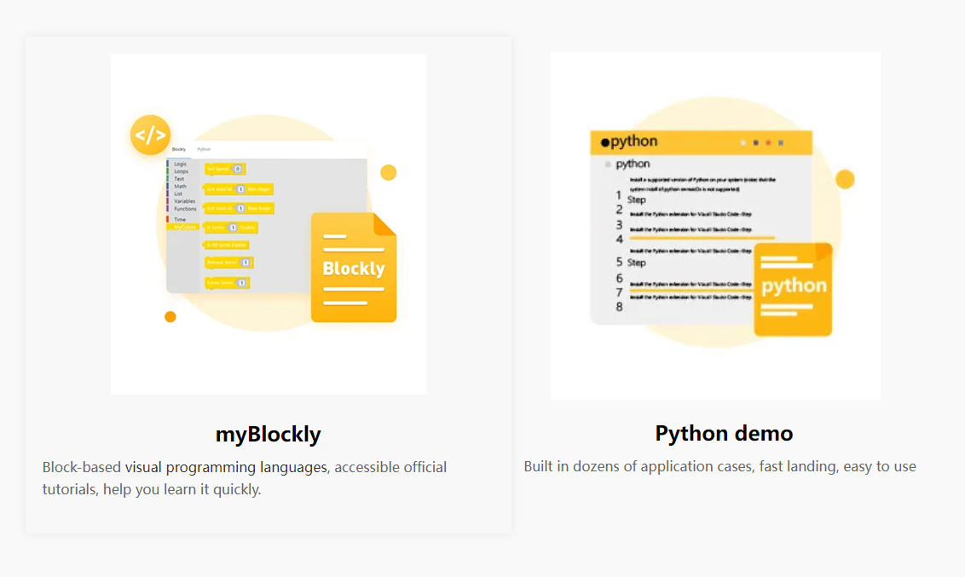
Task: Click the Get Joint Id Min Angle block
Action: click(x=239, y=188)
